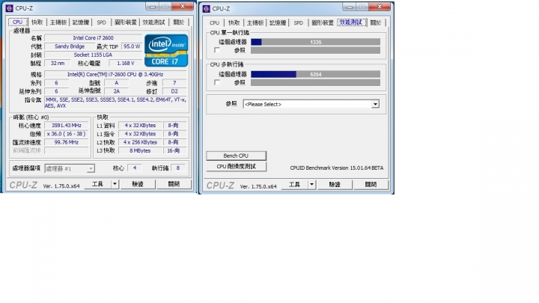
Task: Click the name field Intel Core i7 2600
Action: click(x=93, y=38)
